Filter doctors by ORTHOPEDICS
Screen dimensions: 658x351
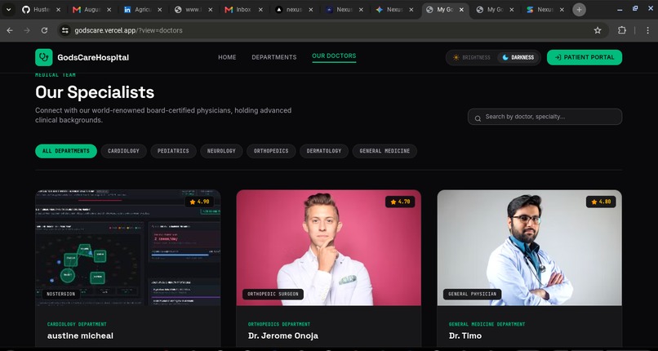pos(271,151)
